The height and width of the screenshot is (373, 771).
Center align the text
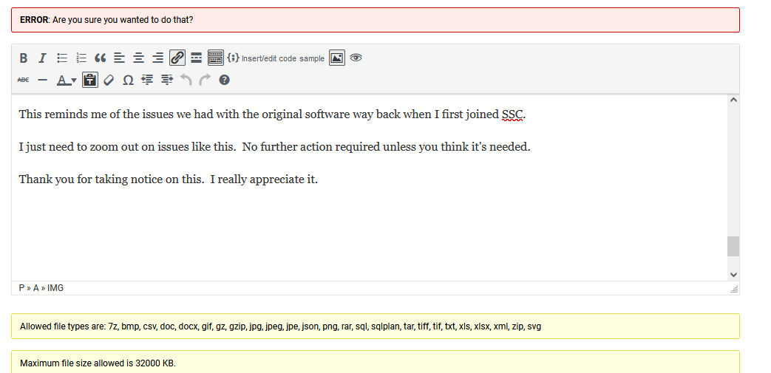(x=139, y=58)
